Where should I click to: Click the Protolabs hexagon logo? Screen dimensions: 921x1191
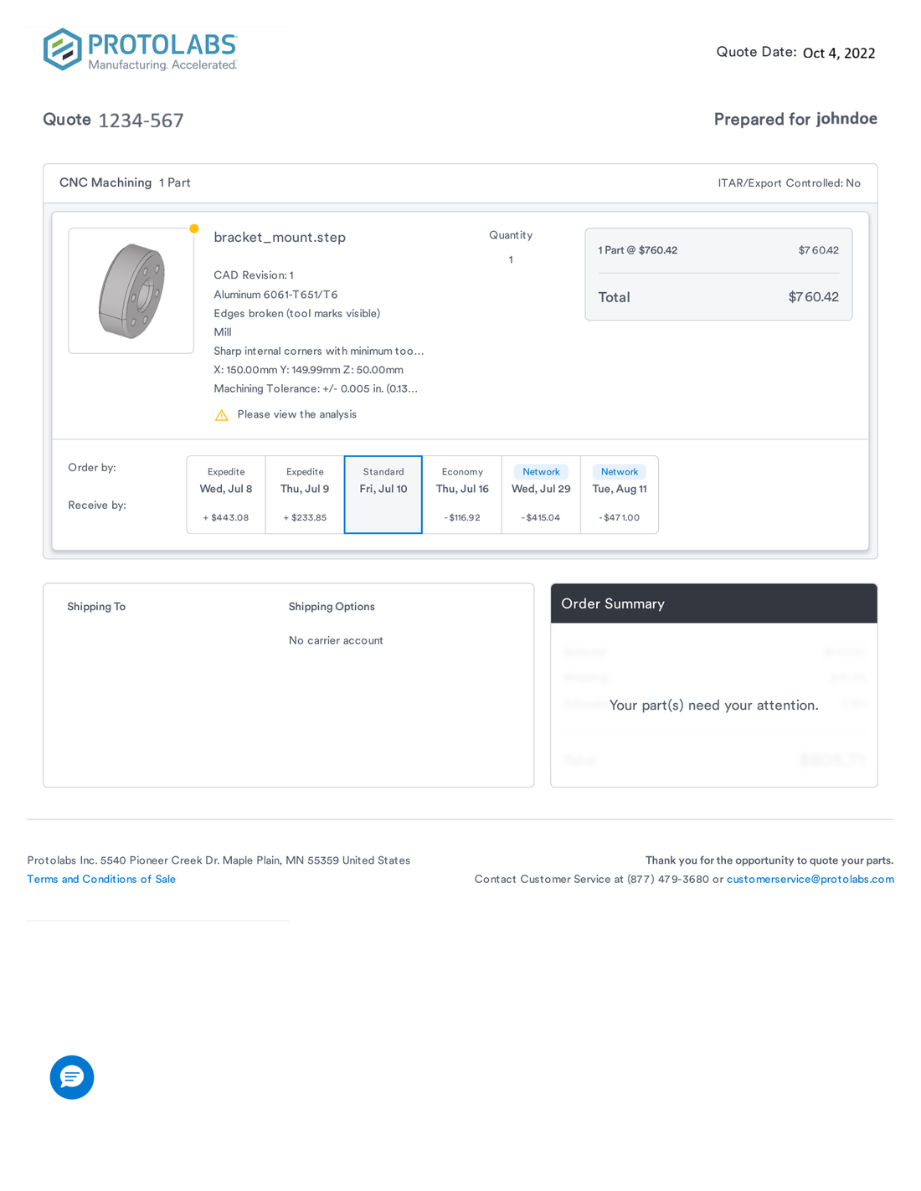coord(63,49)
